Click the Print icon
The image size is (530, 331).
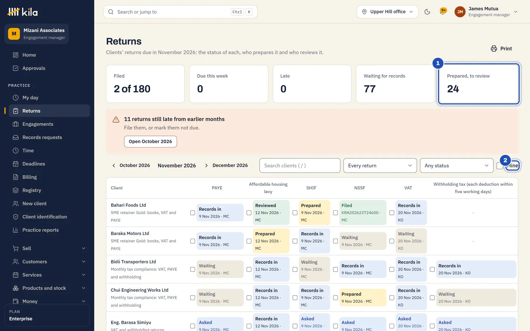tap(494, 49)
